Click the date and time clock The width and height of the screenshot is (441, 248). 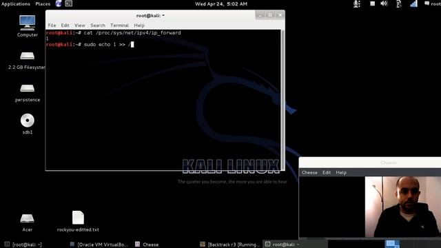pos(221,3)
